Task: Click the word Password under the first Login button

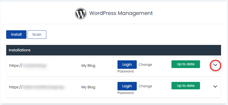Action: pos(125,71)
